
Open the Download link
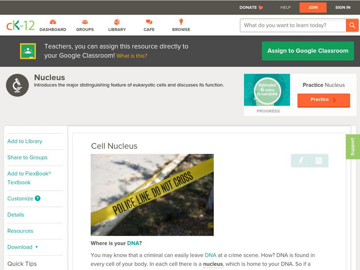(x=20, y=247)
